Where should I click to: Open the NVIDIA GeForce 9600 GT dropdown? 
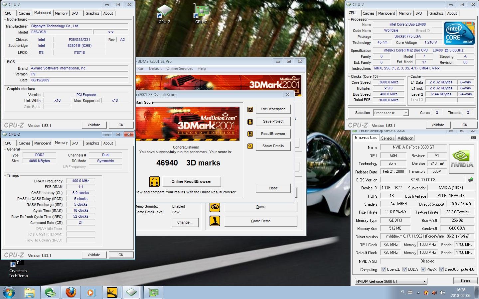[391, 281]
